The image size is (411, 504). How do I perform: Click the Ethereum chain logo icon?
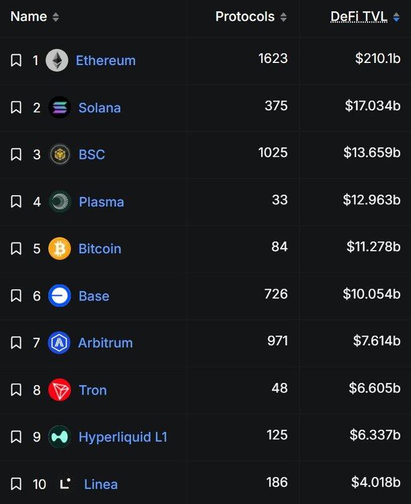pos(57,60)
